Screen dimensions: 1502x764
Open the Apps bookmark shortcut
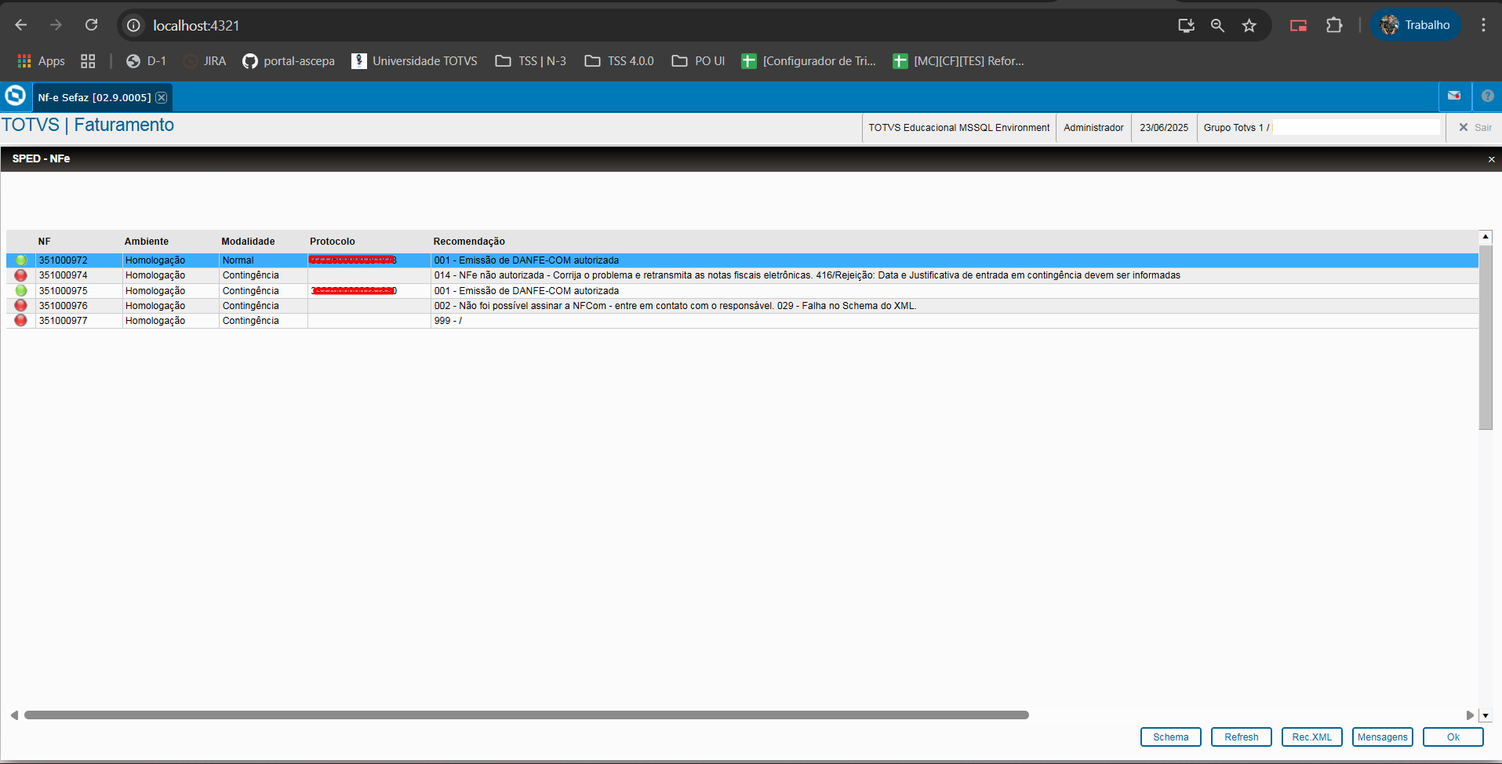[42, 61]
